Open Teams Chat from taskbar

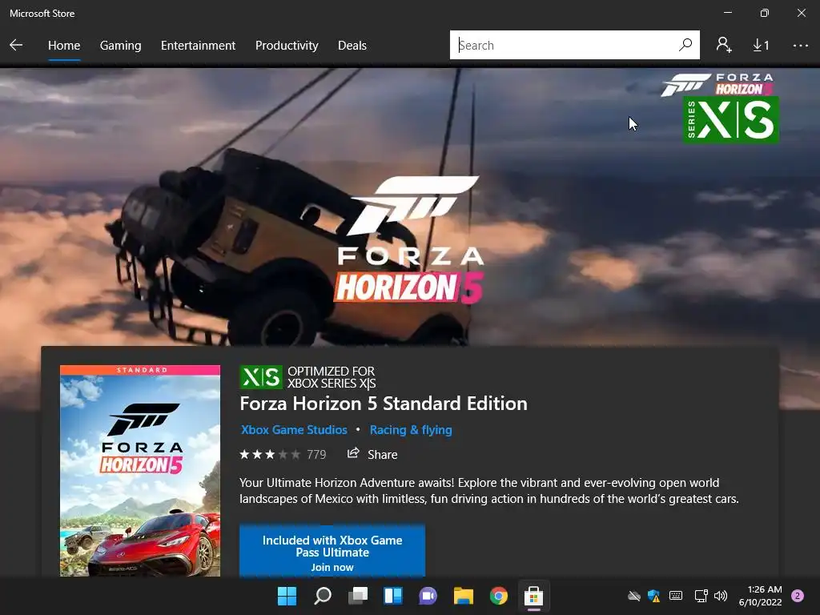[428, 596]
